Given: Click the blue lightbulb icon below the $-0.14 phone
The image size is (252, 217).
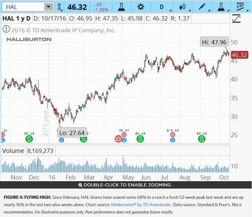Looking at the screenshot, I should click(x=172, y=140).
